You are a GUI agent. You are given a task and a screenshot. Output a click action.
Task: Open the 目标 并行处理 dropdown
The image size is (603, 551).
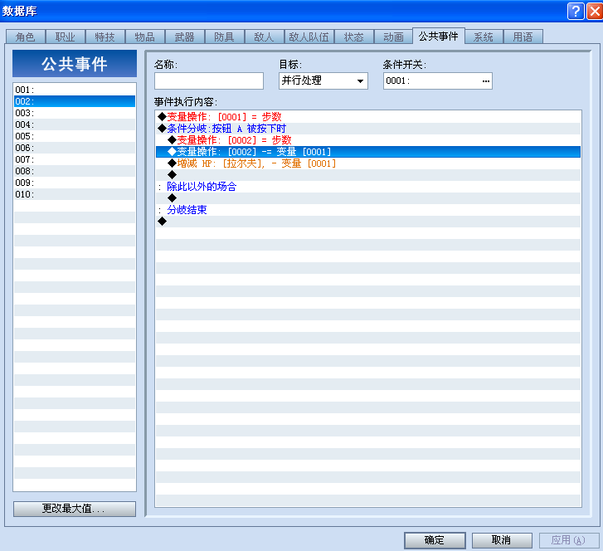(323, 80)
